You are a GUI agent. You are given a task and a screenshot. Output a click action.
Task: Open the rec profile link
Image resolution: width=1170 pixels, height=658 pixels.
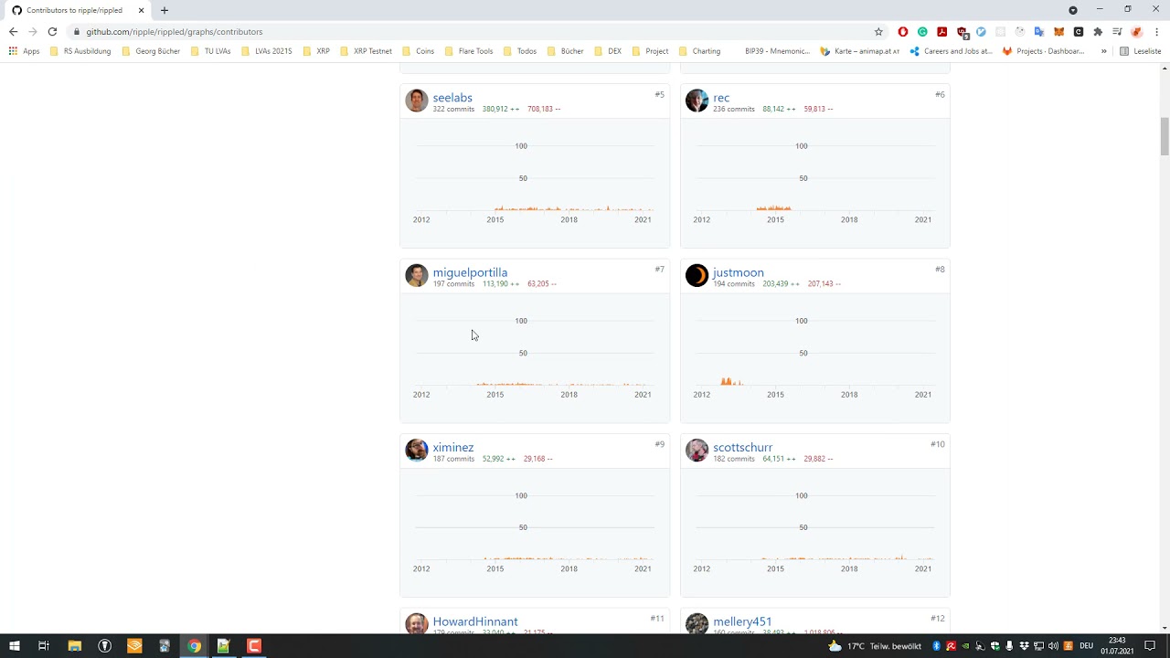(x=721, y=98)
